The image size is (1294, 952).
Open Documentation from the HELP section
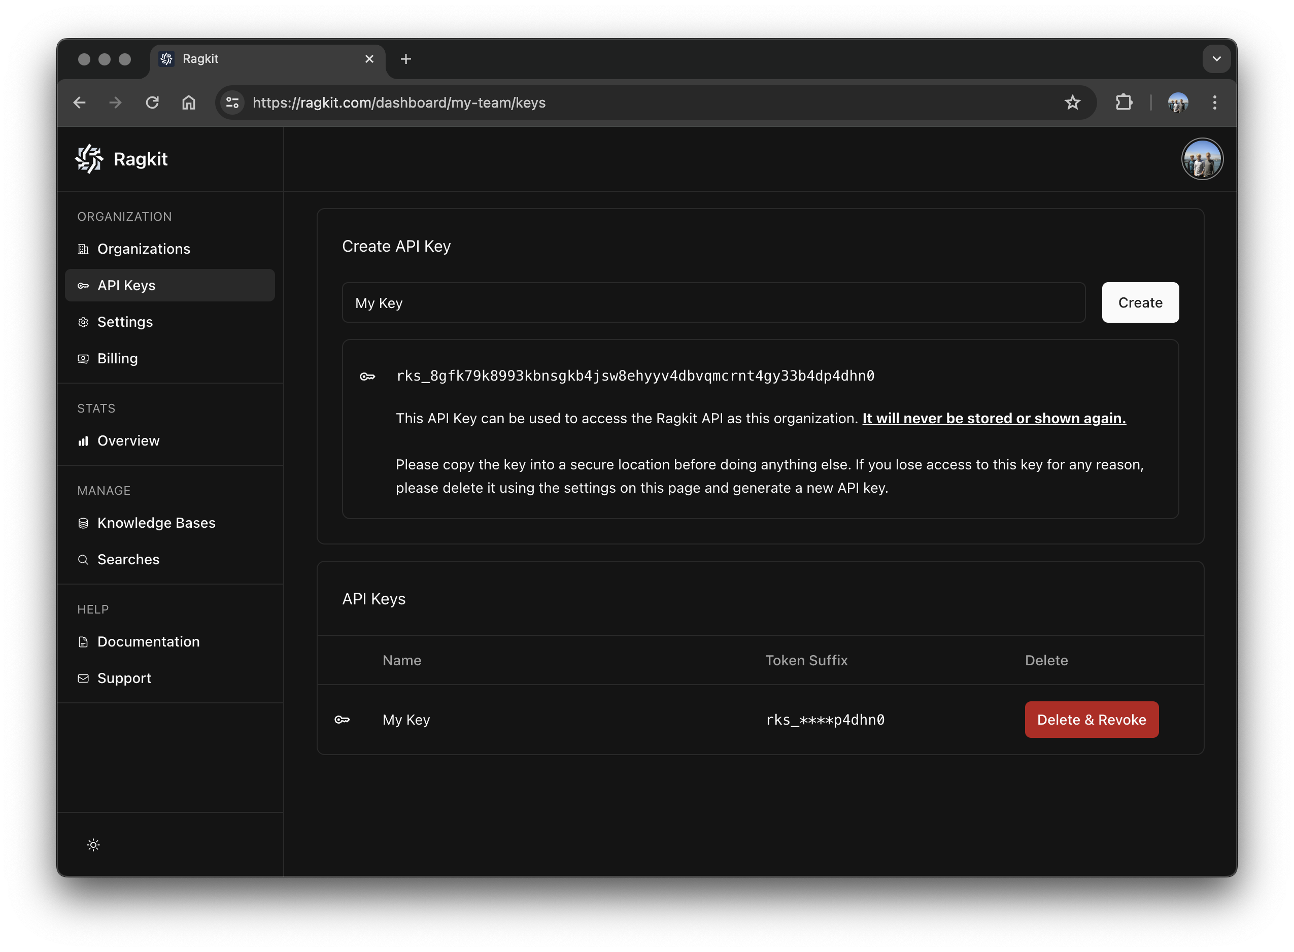tap(148, 641)
